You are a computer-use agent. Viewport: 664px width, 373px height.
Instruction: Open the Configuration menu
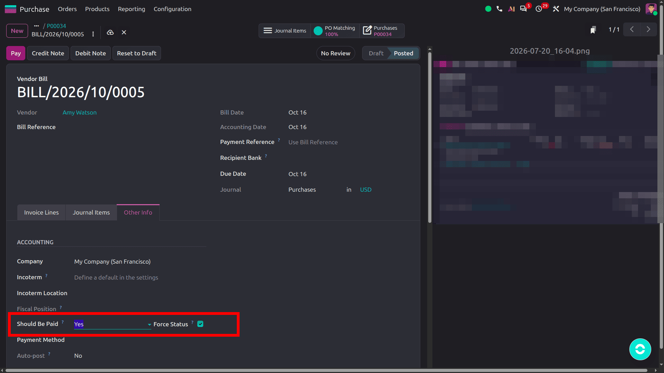tap(172, 9)
